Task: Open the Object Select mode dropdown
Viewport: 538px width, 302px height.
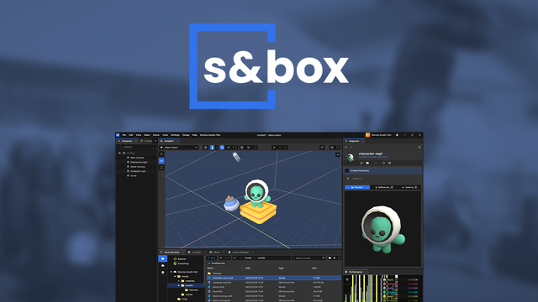Action: tap(179, 148)
